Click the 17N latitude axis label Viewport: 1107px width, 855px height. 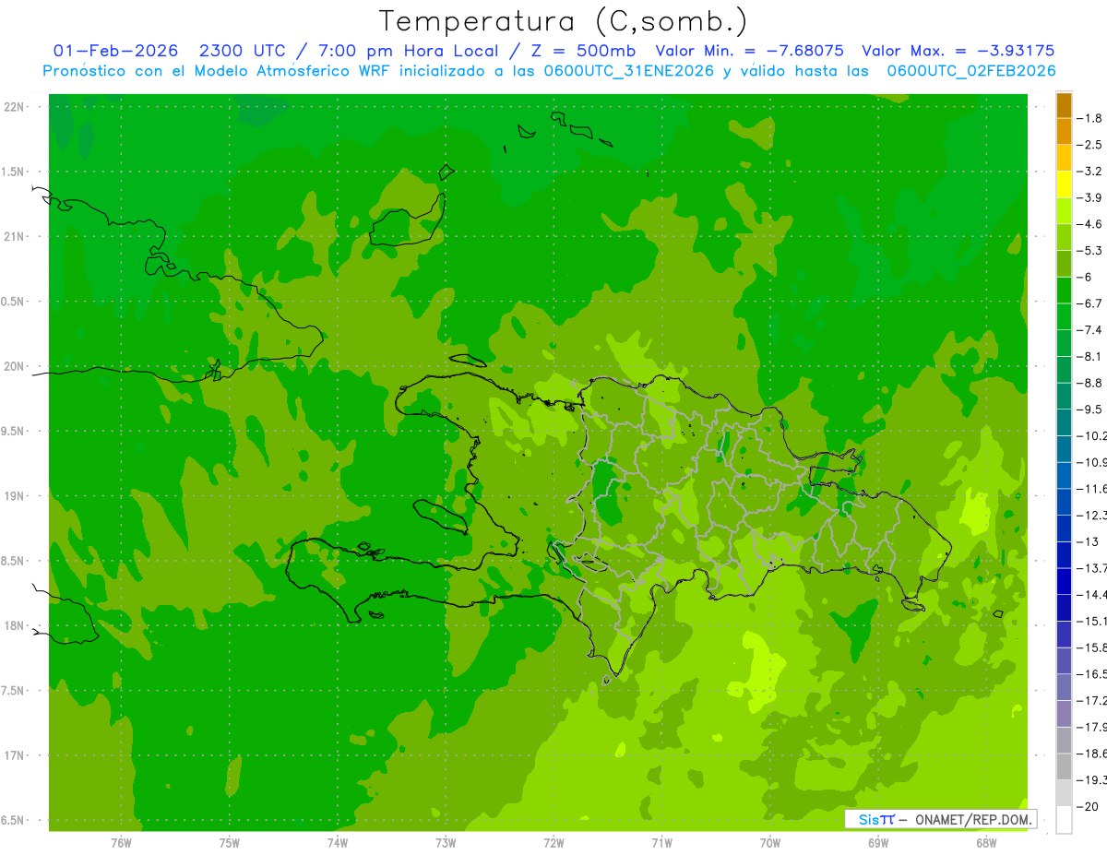[13, 755]
